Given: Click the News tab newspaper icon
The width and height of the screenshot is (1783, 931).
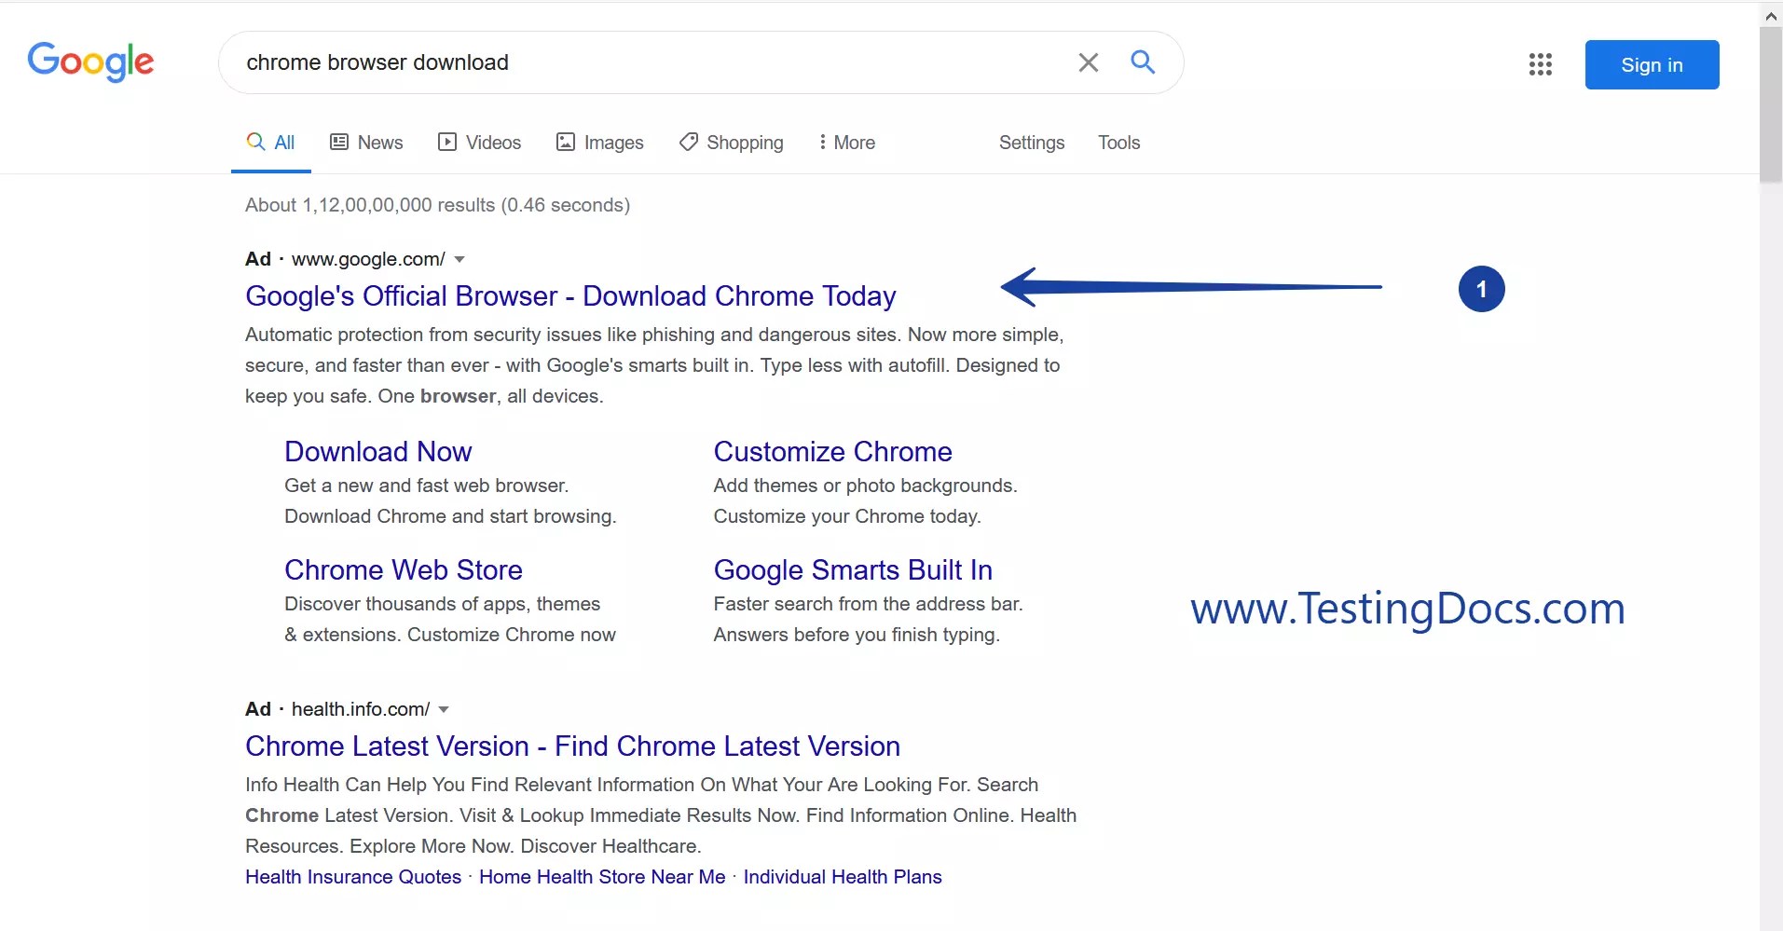Looking at the screenshot, I should click(339, 142).
